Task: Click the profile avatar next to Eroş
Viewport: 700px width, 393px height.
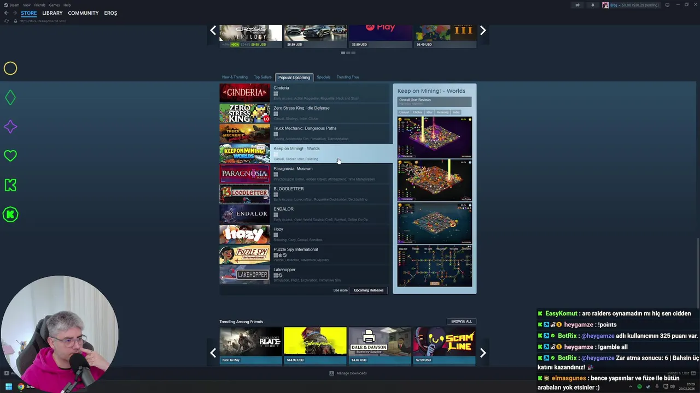Action: pyautogui.click(x=605, y=5)
